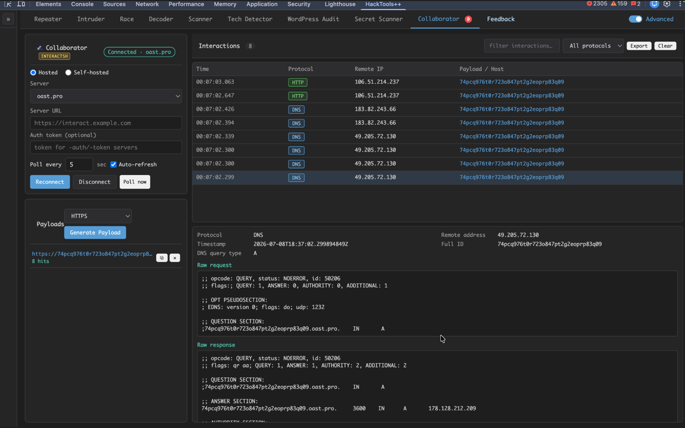Click the filter interactions search field
The height and width of the screenshot is (428, 685).
522,46
